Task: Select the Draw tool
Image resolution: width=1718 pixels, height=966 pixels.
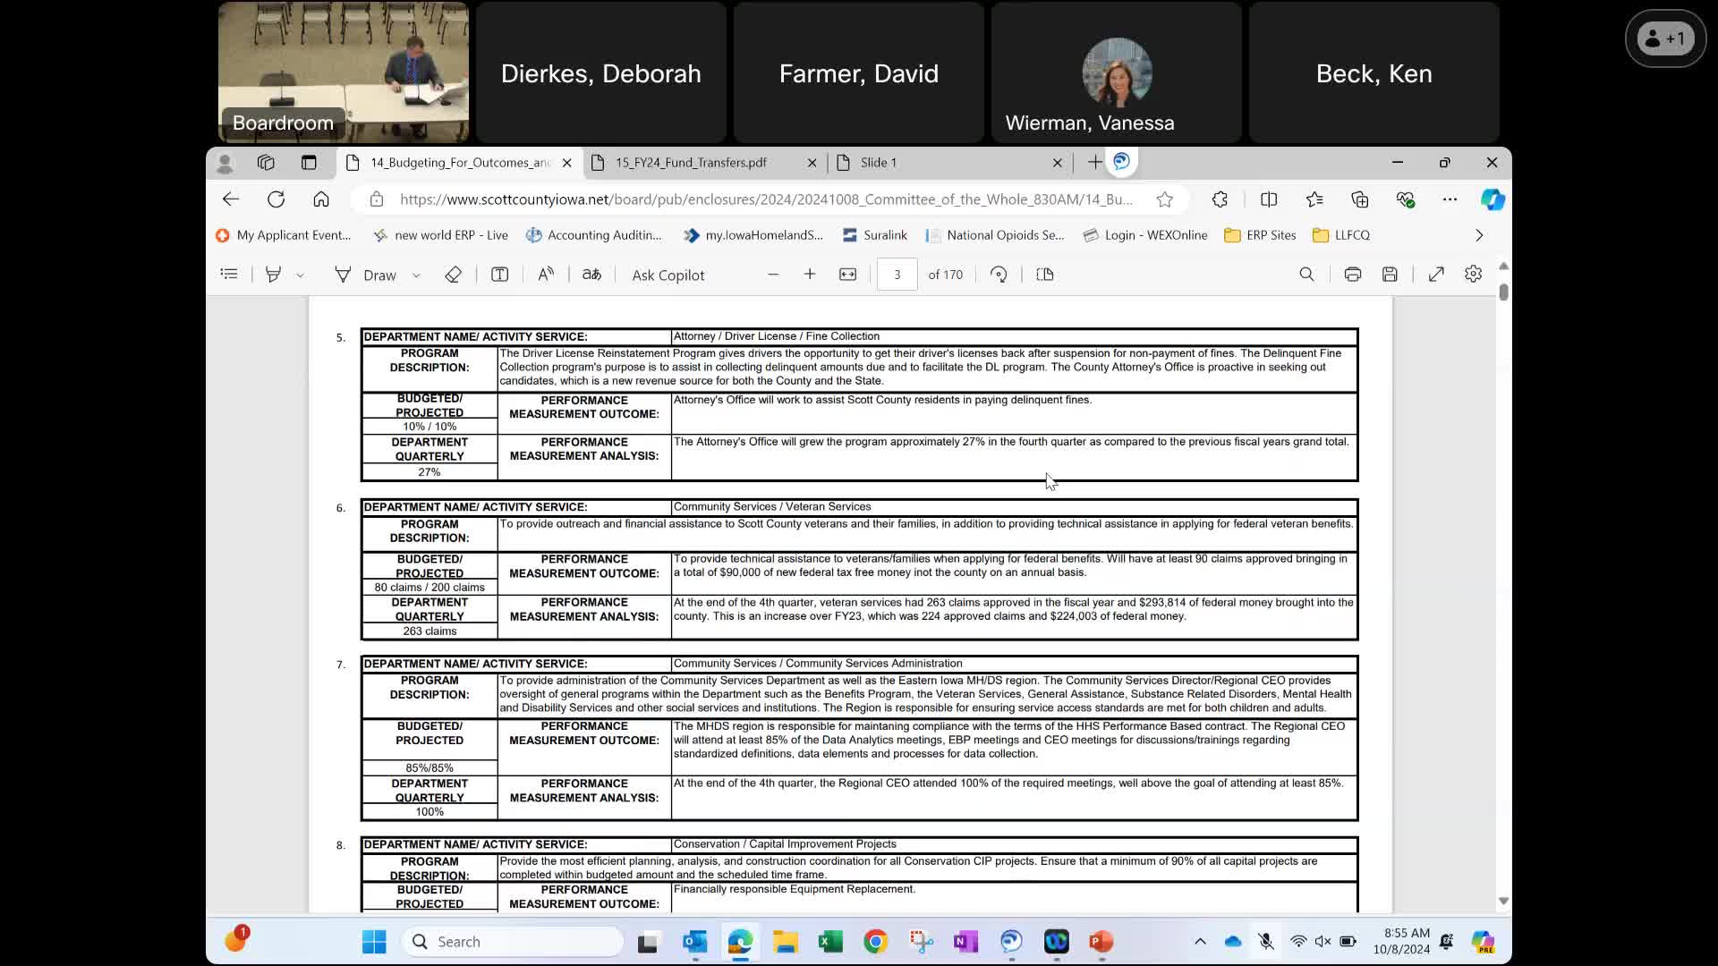Action: (365, 275)
